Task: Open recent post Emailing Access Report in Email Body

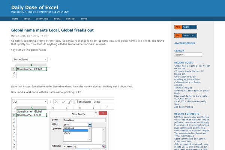Action: click(x=191, y=92)
